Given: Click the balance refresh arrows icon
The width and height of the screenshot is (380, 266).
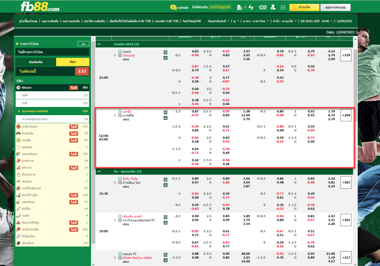Looking at the screenshot, I should [251, 7].
